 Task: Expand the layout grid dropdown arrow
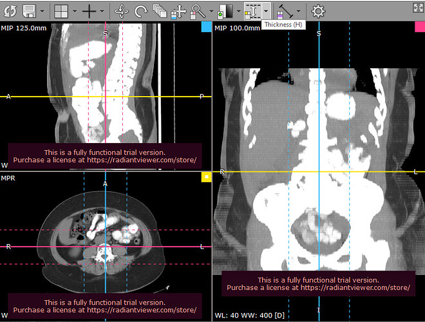(75, 11)
